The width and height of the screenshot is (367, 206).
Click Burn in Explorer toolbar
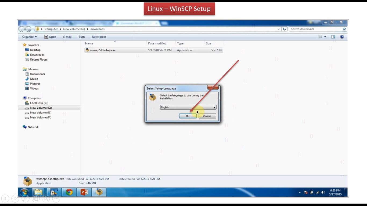82,37
